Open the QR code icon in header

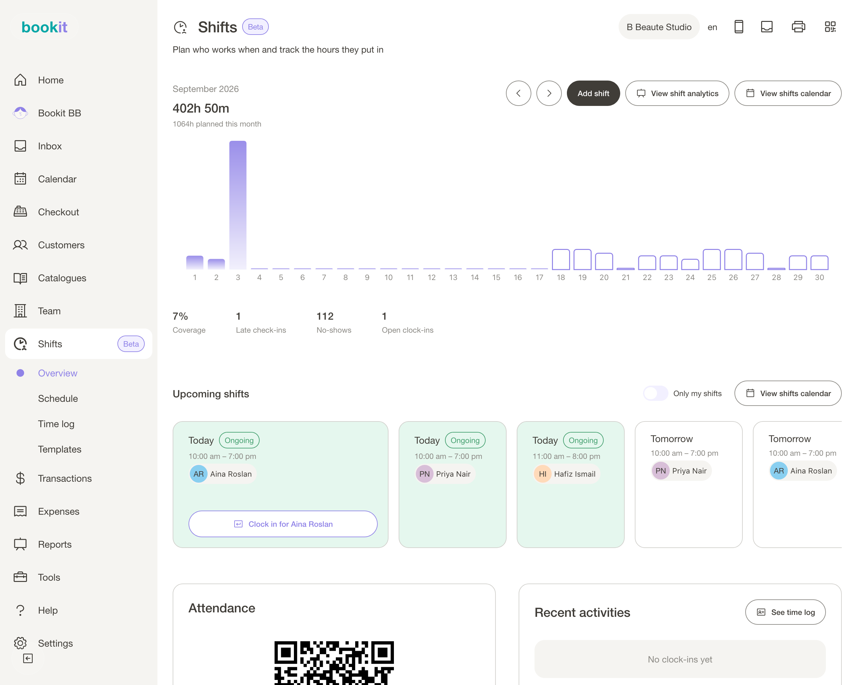click(x=830, y=27)
